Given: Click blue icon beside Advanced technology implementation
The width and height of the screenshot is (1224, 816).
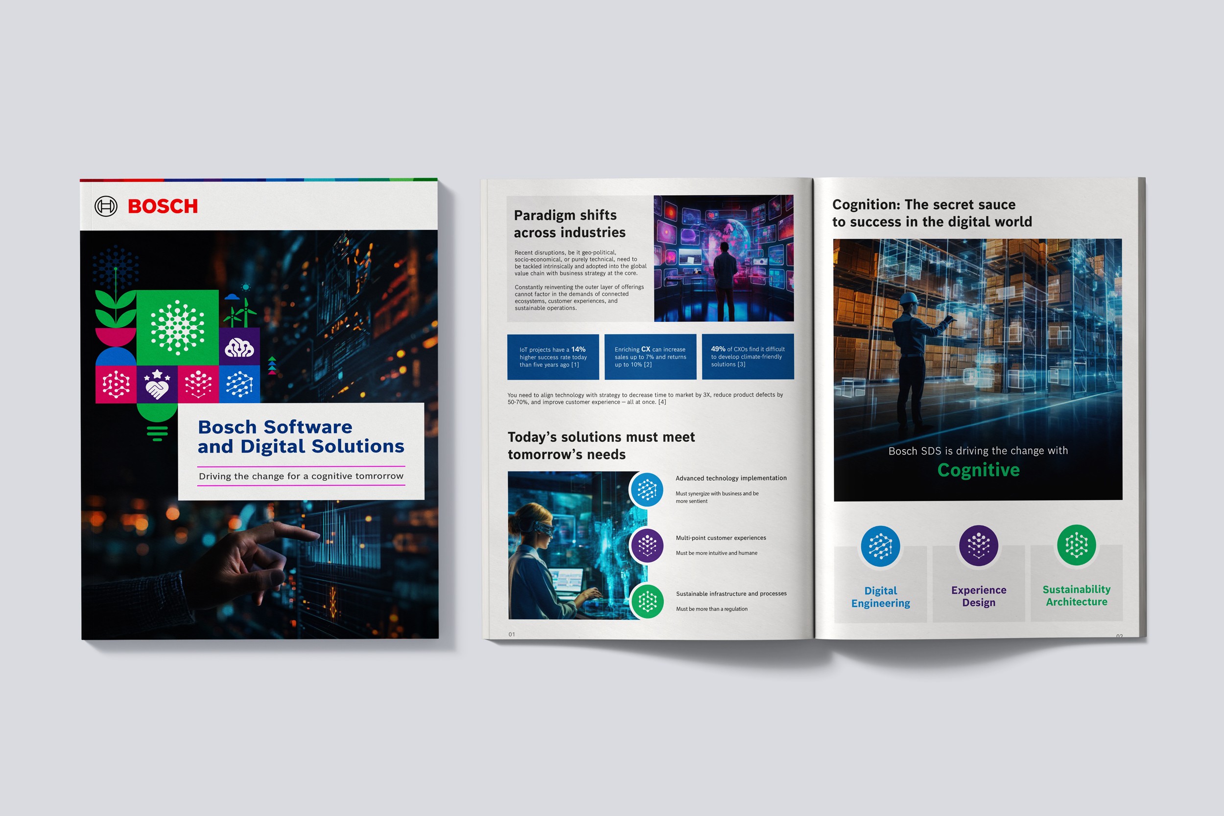Looking at the screenshot, I should (x=646, y=490).
